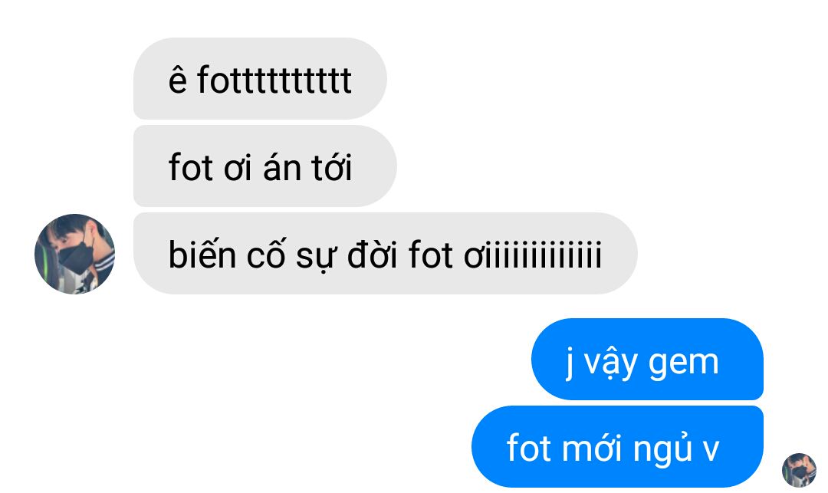Image resolution: width=828 pixels, height=493 pixels.
Task: Click 'án tới' text in second message
Action: point(307,166)
